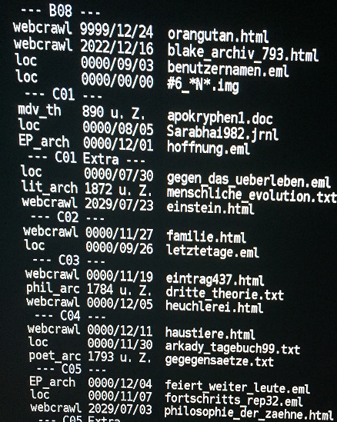Select blake_archiv_793.html in the list
The width and height of the screenshot is (337, 422).
(x=242, y=53)
